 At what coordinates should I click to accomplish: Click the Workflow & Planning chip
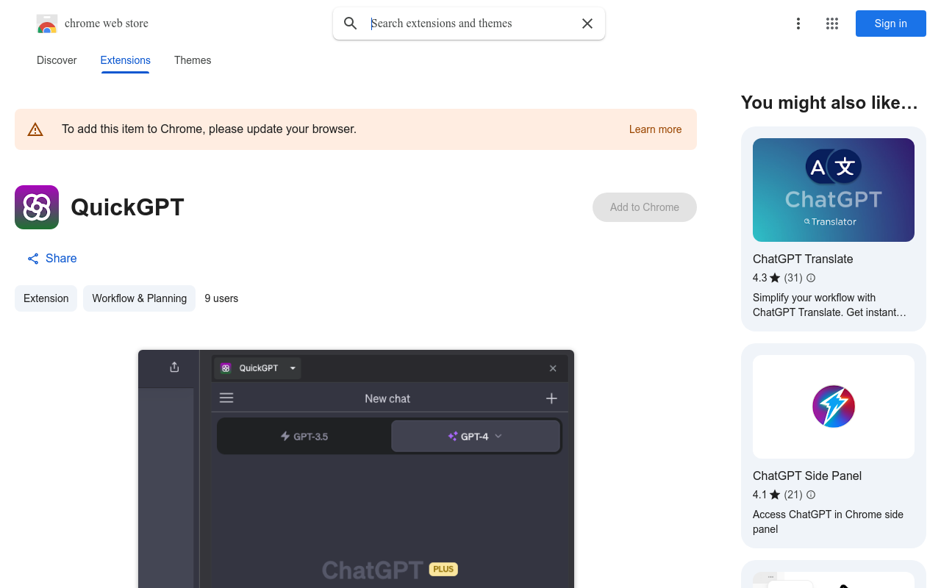[x=139, y=298]
